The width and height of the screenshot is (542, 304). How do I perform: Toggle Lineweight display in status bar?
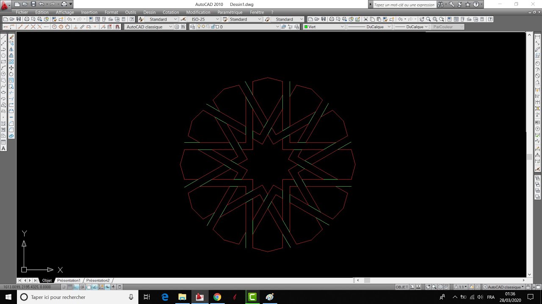point(113,287)
